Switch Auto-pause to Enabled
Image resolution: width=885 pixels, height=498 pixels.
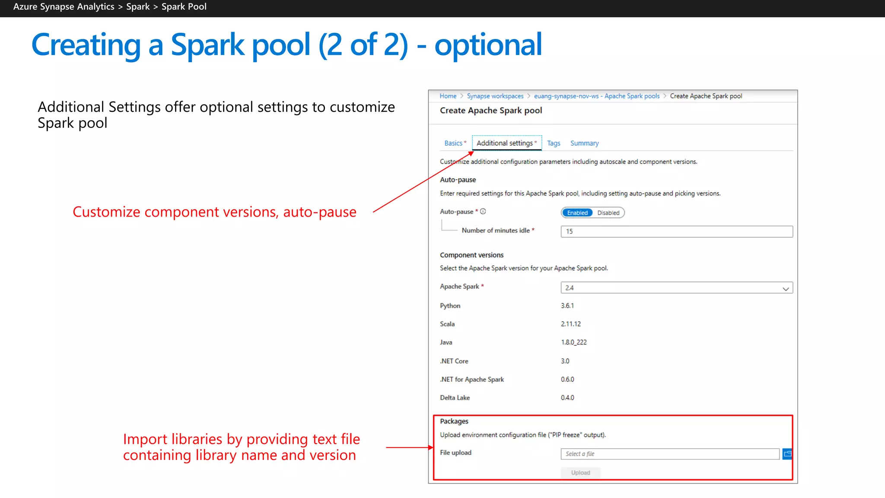pyautogui.click(x=577, y=213)
